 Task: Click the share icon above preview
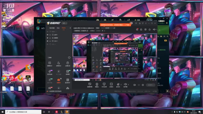(x=154, y=29)
